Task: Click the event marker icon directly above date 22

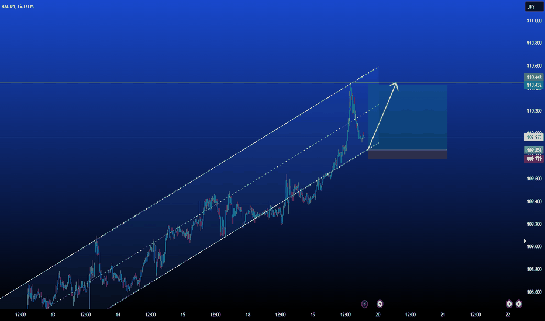Action: point(509,304)
